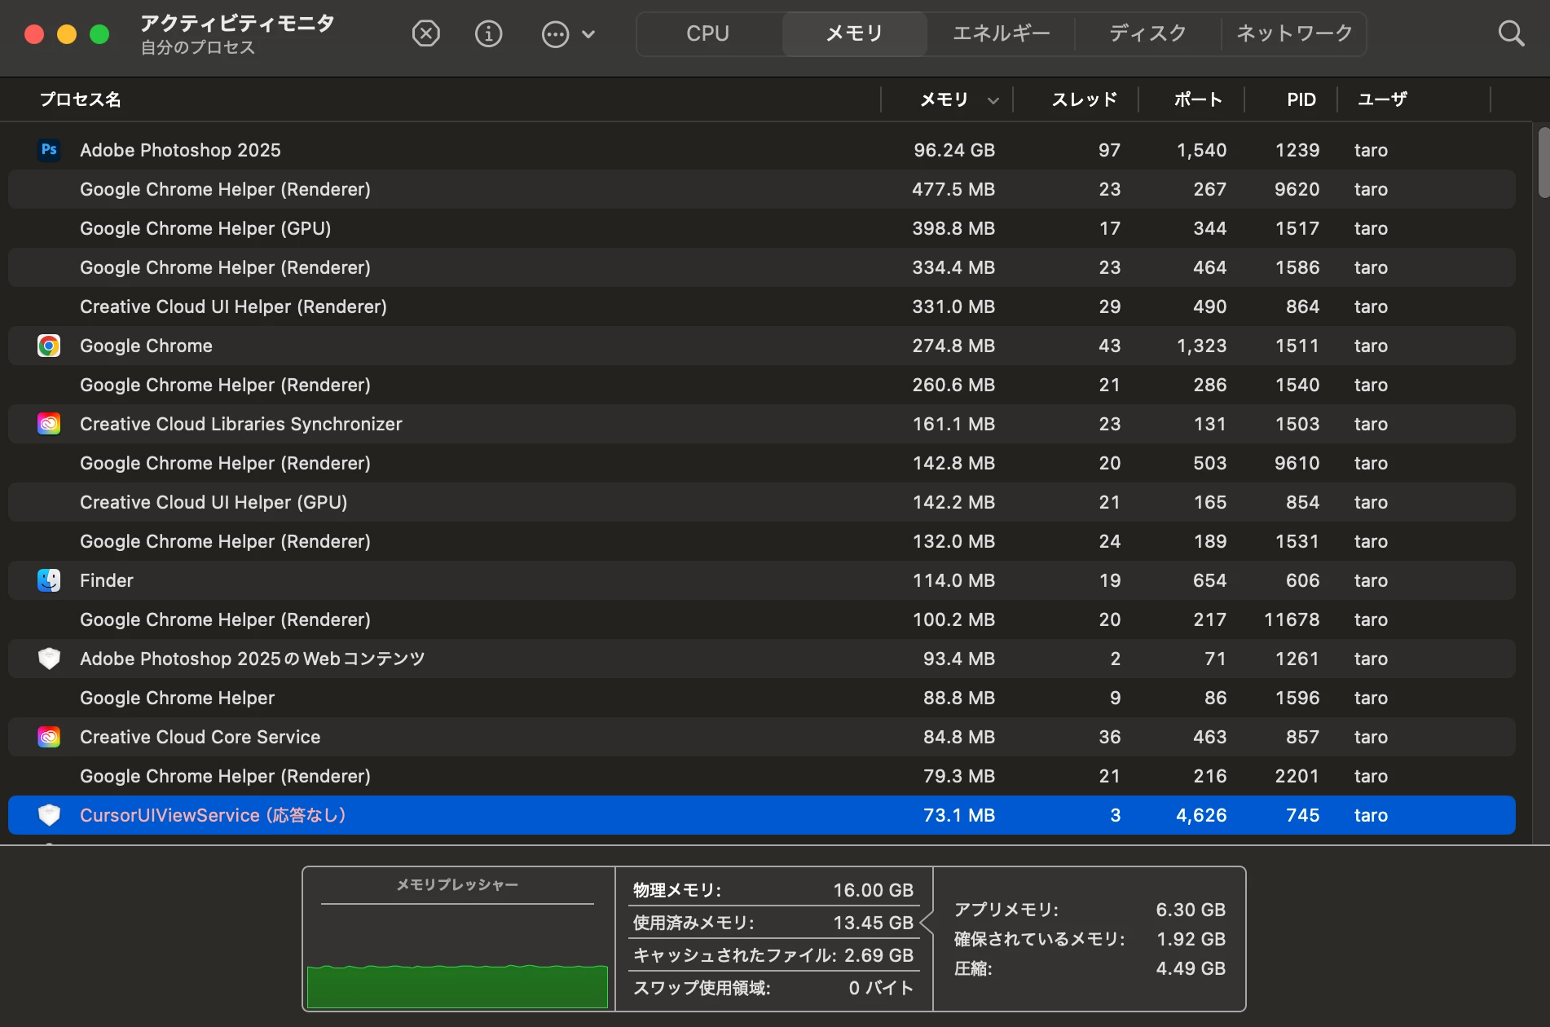
Task: Sort by スレッド column header
Action: tap(1084, 99)
